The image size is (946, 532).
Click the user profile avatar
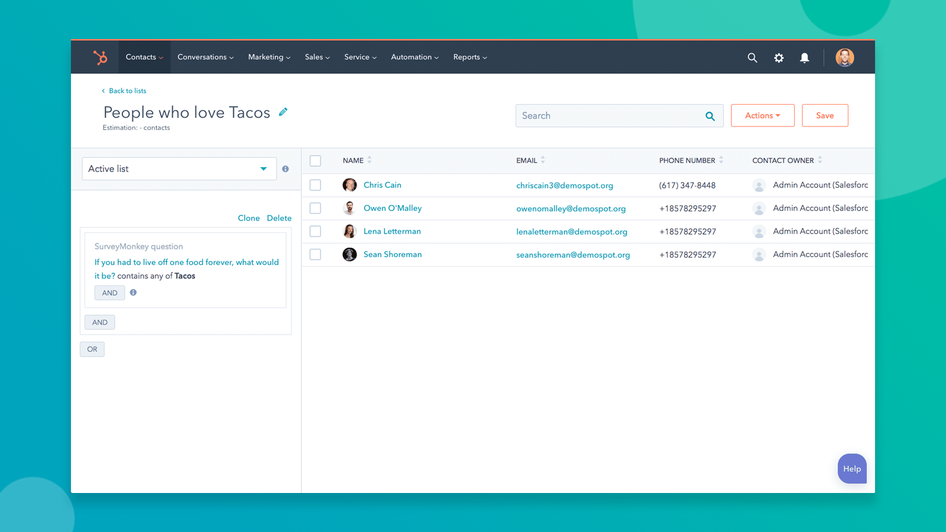pos(844,57)
